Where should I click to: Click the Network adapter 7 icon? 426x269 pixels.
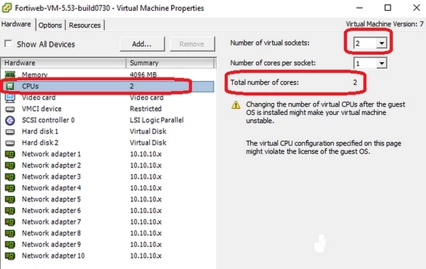(x=10, y=222)
